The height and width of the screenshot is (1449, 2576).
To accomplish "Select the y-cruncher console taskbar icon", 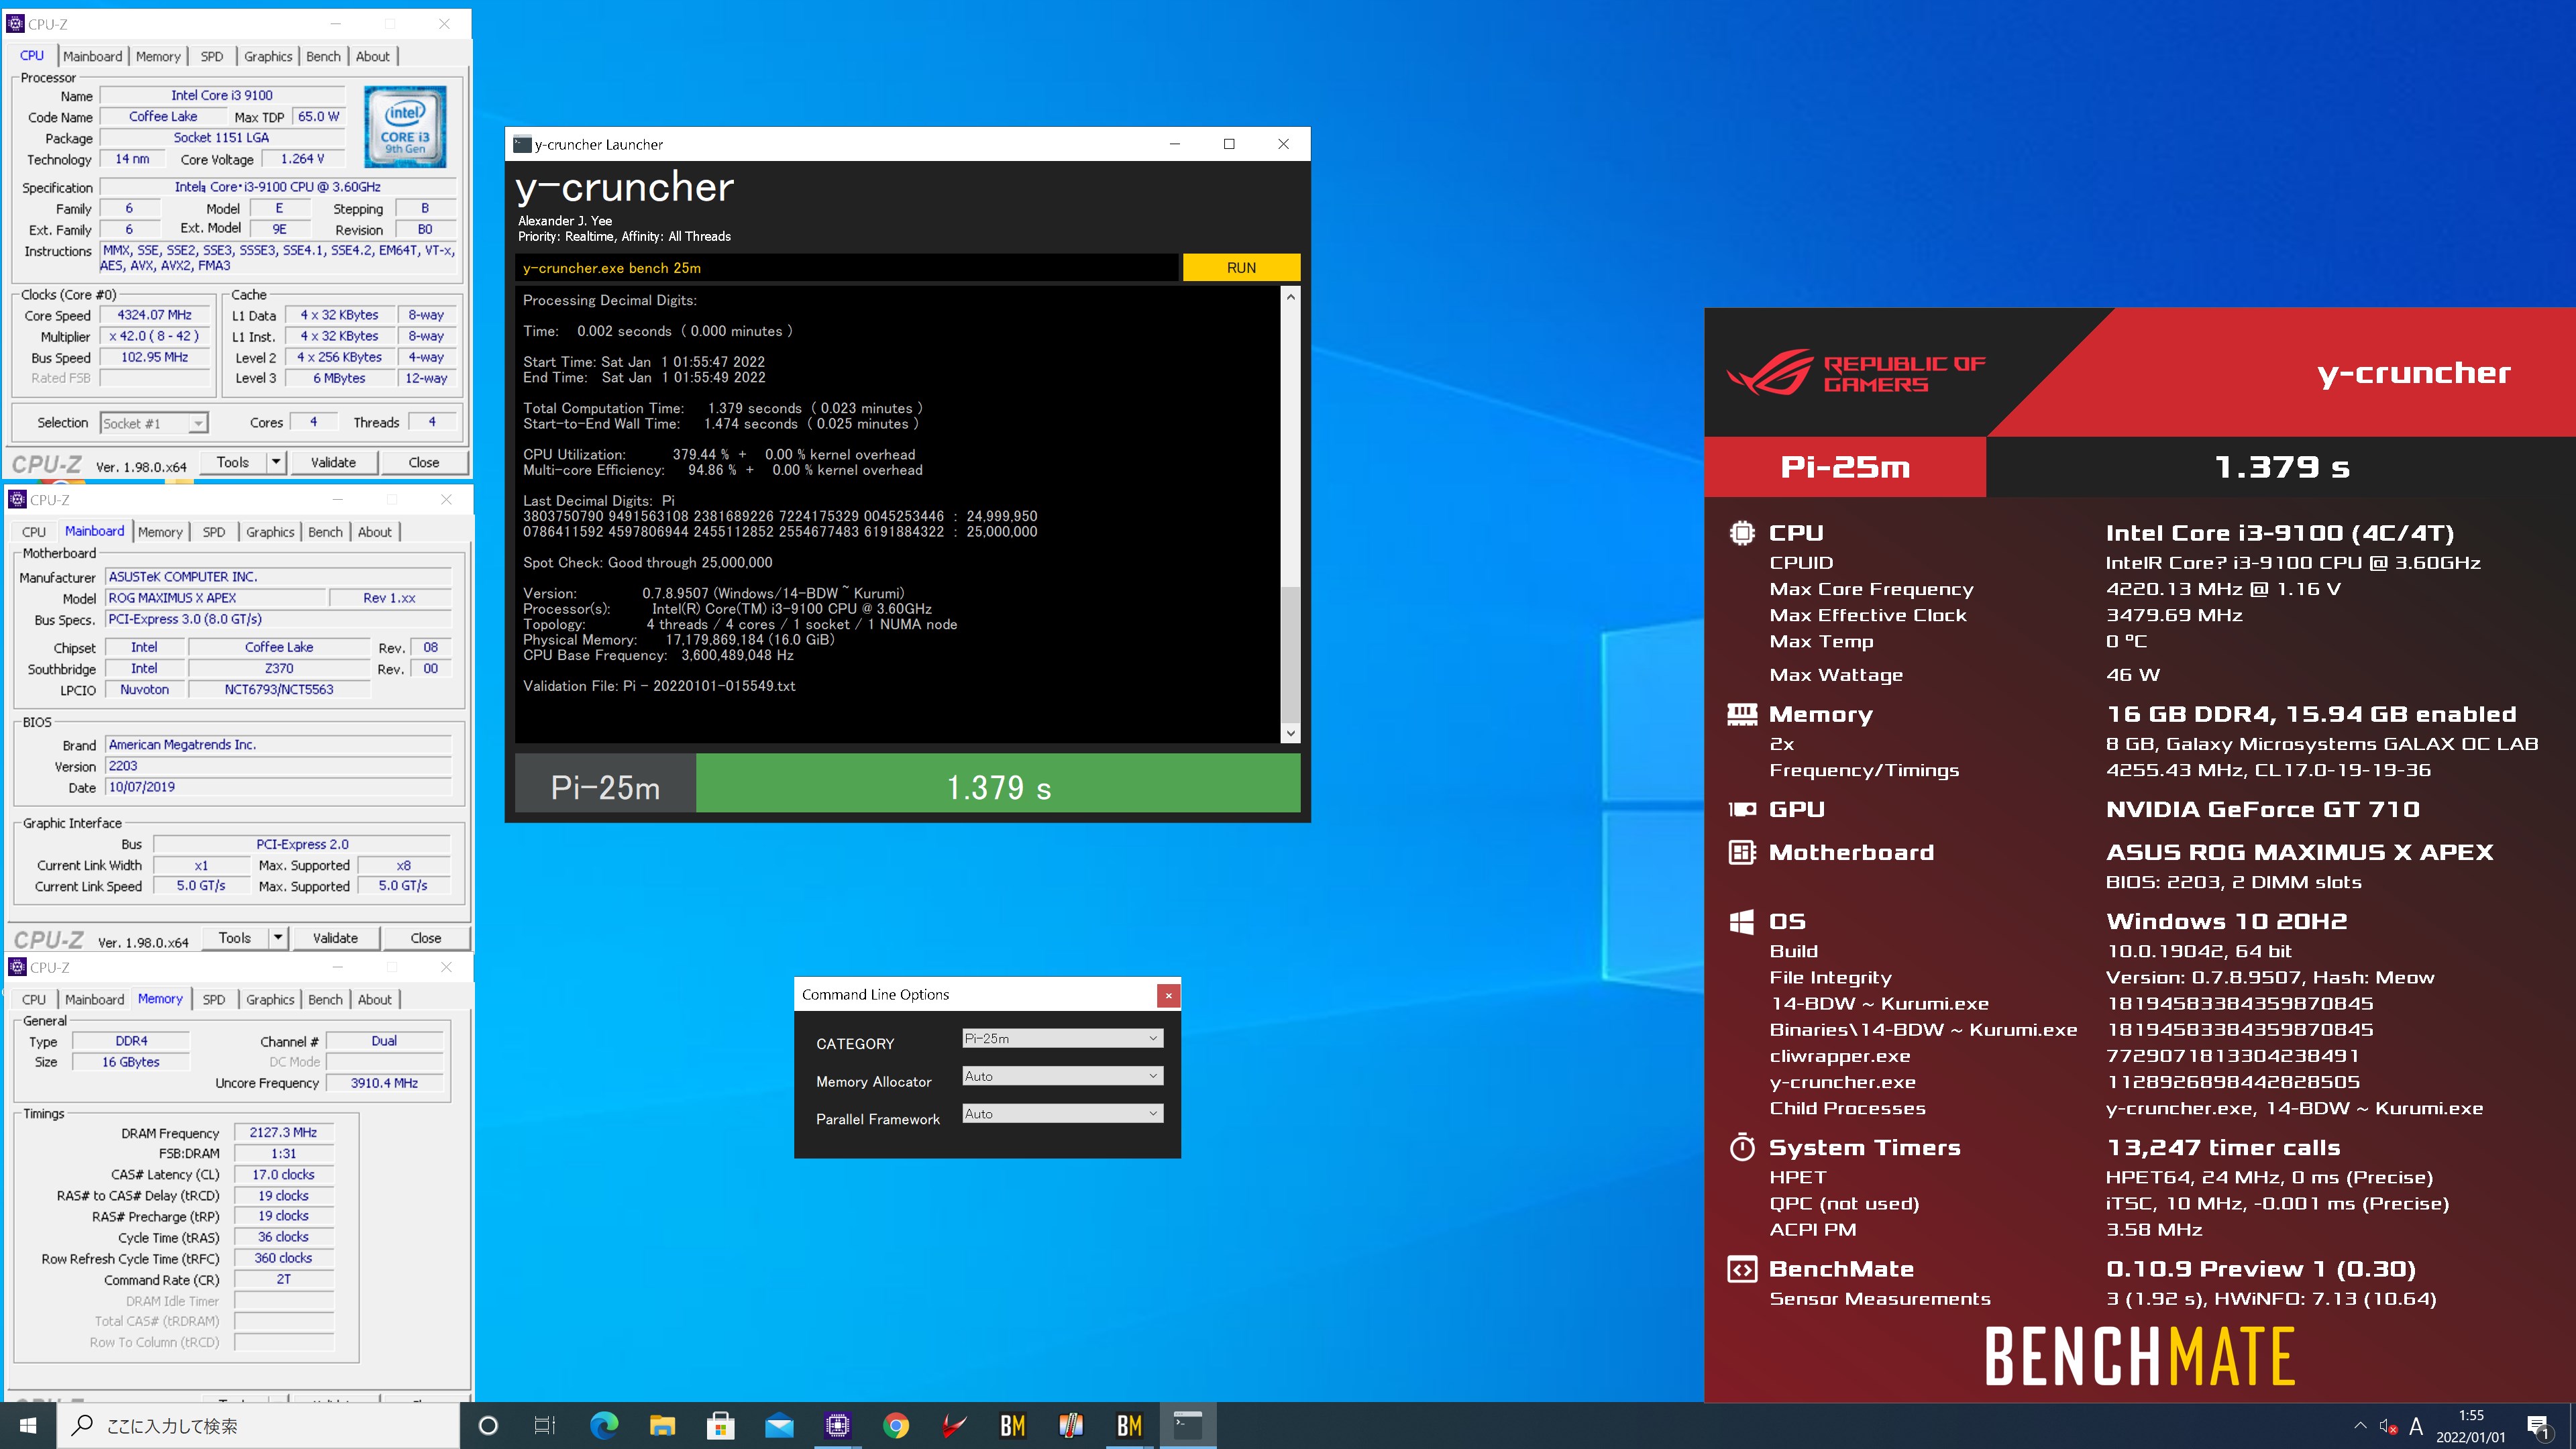I will click(x=1188, y=1425).
